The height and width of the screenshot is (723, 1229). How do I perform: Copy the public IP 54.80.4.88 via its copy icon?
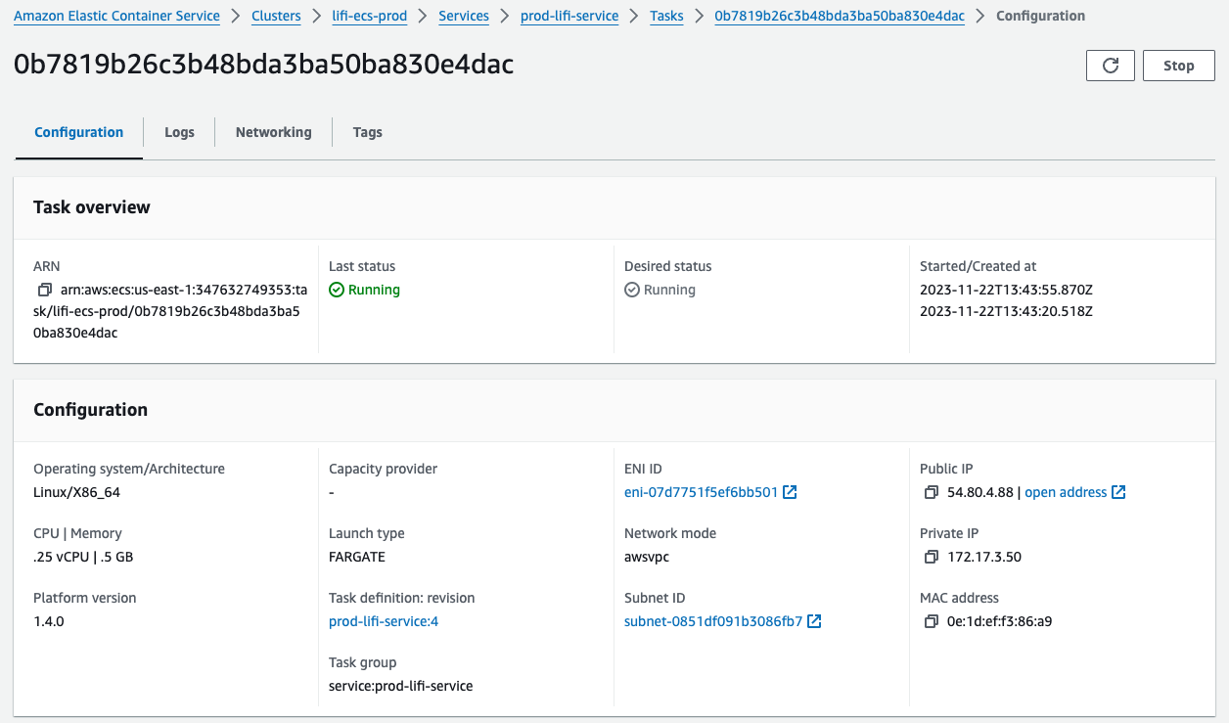[x=932, y=492]
